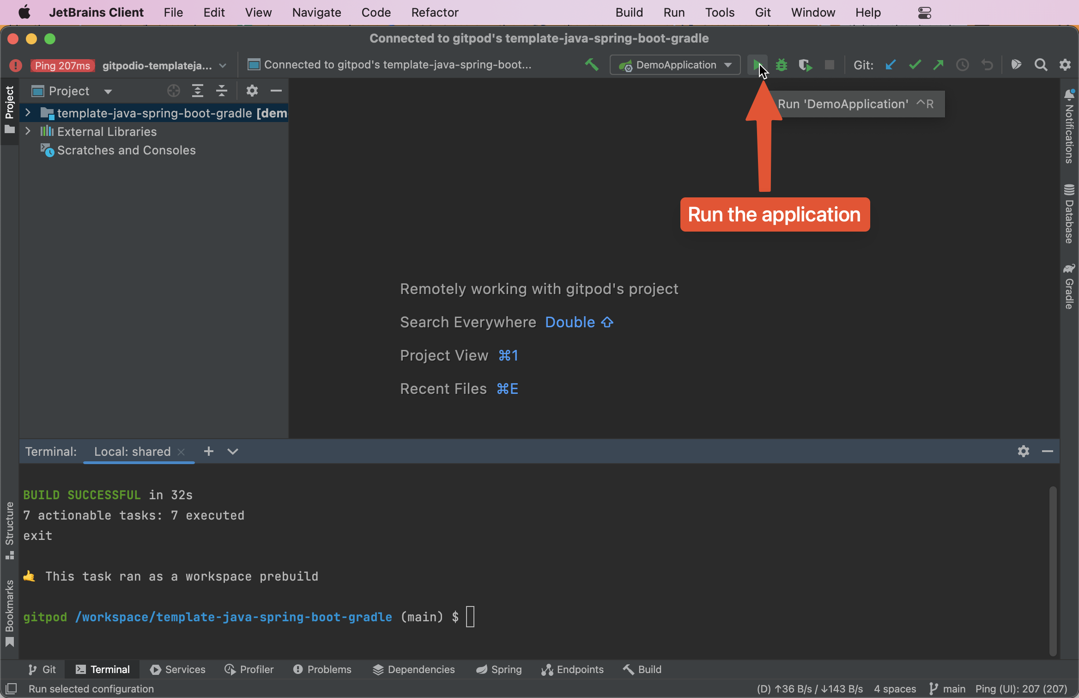
Task: Open the Tools menu
Action: click(x=720, y=12)
